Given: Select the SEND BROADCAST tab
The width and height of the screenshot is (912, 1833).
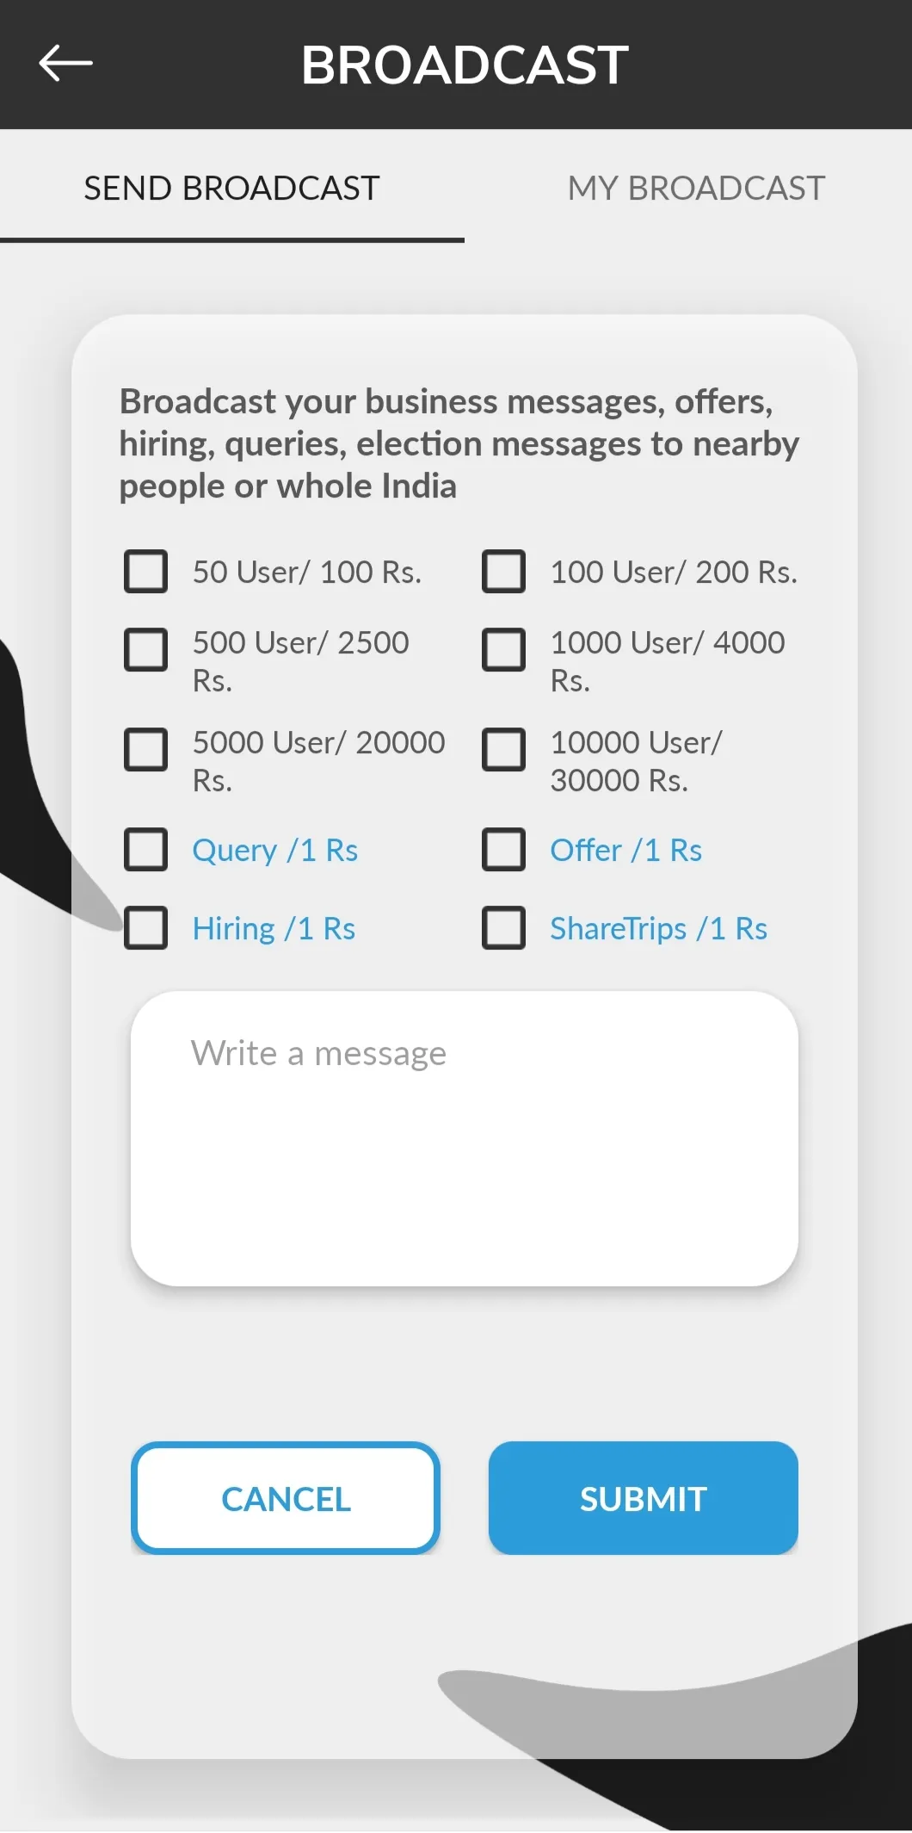Looking at the screenshot, I should [x=231, y=188].
